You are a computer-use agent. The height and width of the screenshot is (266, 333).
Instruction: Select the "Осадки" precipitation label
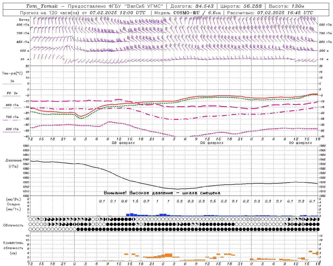pyautogui.click(x=14, y=204)
